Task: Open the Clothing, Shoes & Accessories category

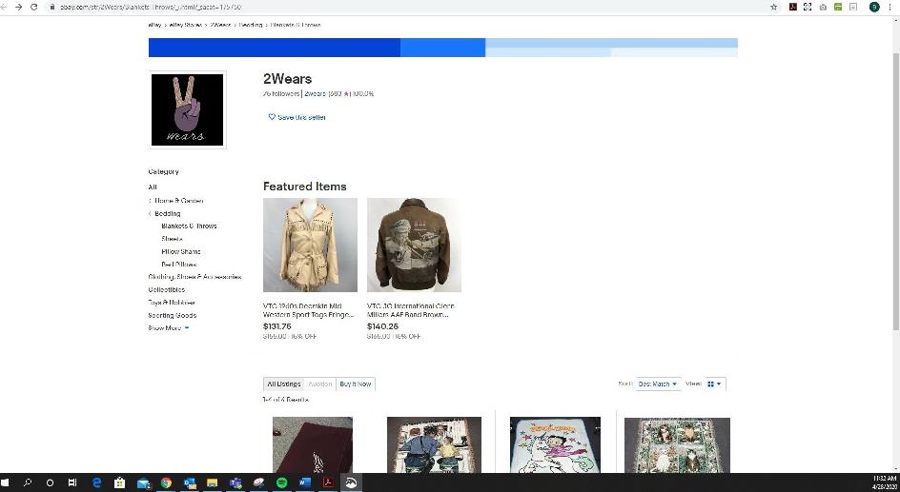Action: [x=194, y=277]
